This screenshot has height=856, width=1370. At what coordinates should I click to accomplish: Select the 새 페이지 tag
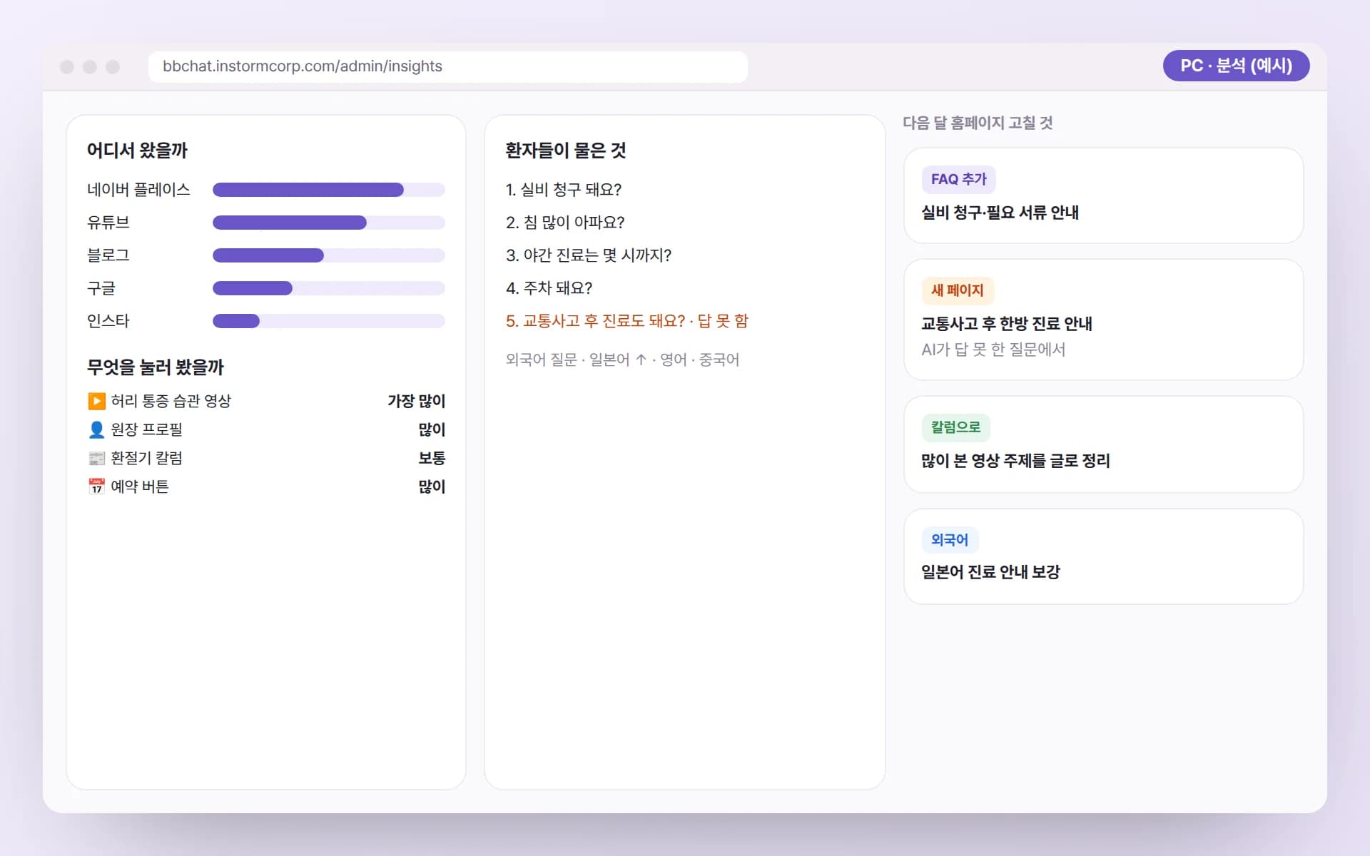pos(958,290)
